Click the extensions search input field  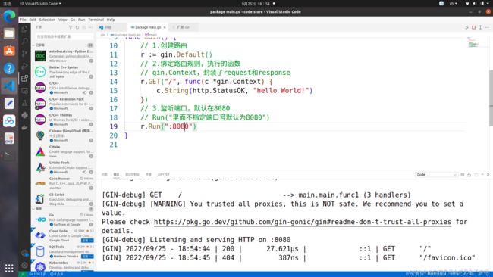click(64, 36)
